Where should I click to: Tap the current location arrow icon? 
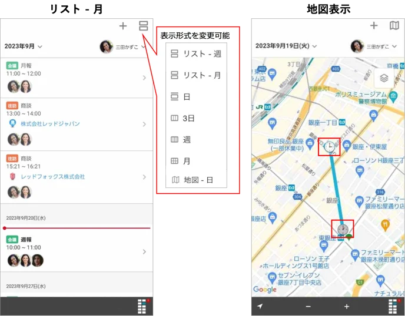(260, 306)
